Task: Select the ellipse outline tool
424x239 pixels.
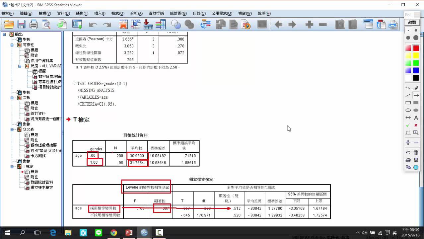Action: [408, 110]
